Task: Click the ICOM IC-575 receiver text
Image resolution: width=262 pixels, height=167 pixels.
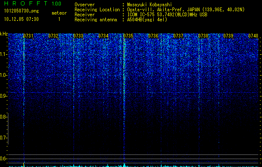Action: (167, 15)
